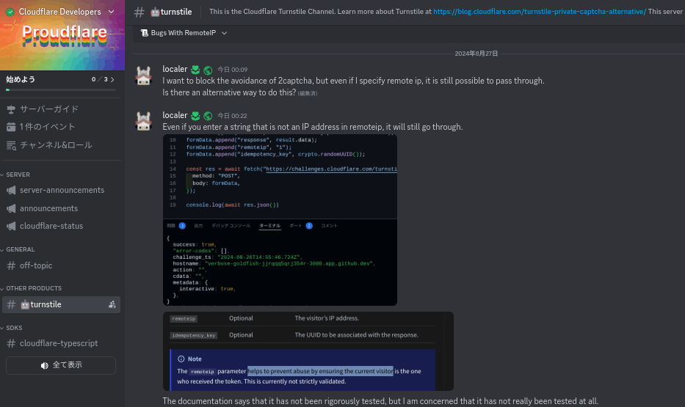Viewport: 685px width, 407px height.
Task: Click the megaphone icon beside announcements
Action: [11, 208]
